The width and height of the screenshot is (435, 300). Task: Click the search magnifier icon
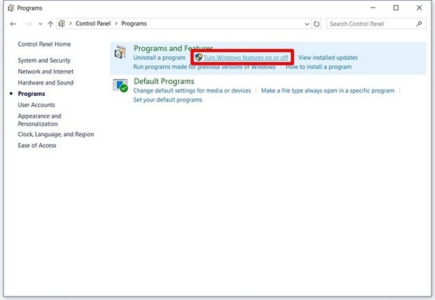point(419,24)
